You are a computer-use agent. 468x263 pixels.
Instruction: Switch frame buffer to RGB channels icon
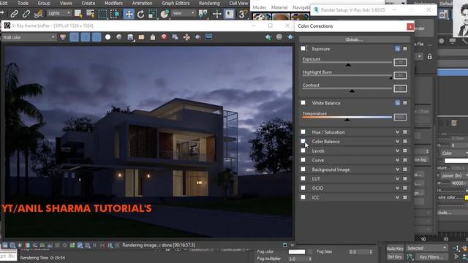[x=63, y=37]
